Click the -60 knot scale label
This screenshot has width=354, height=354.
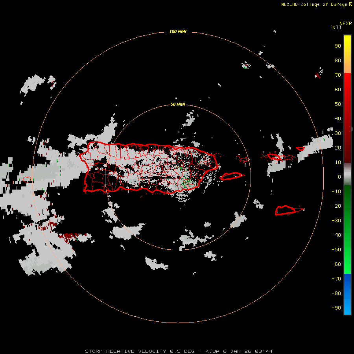click(336, 264)
